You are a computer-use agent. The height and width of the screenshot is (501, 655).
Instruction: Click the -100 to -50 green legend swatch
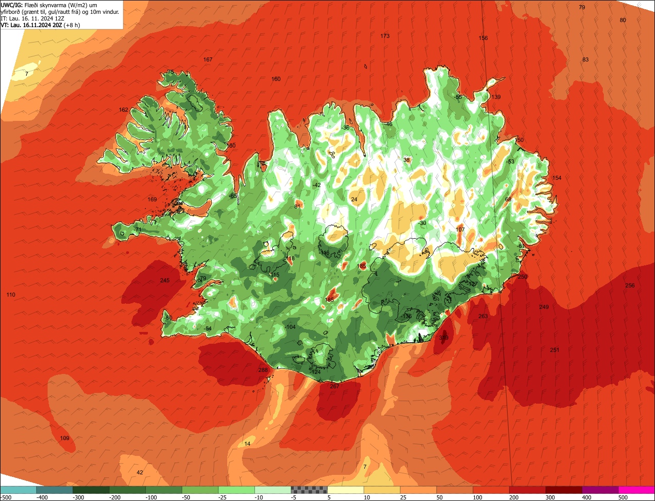point(164,490)
